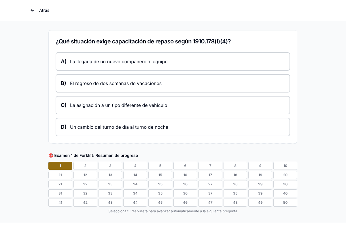
Task: Click the question text about 1910.178(l)(4)
Action: click(x=143, y=41)
